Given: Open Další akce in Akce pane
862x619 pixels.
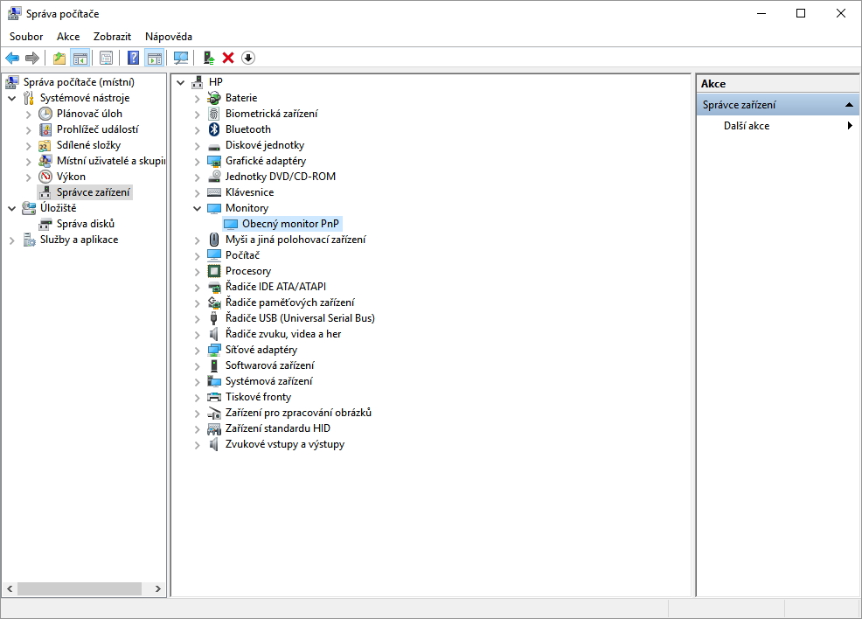Looking at the screenshot, I should click(x=747, y=126).
